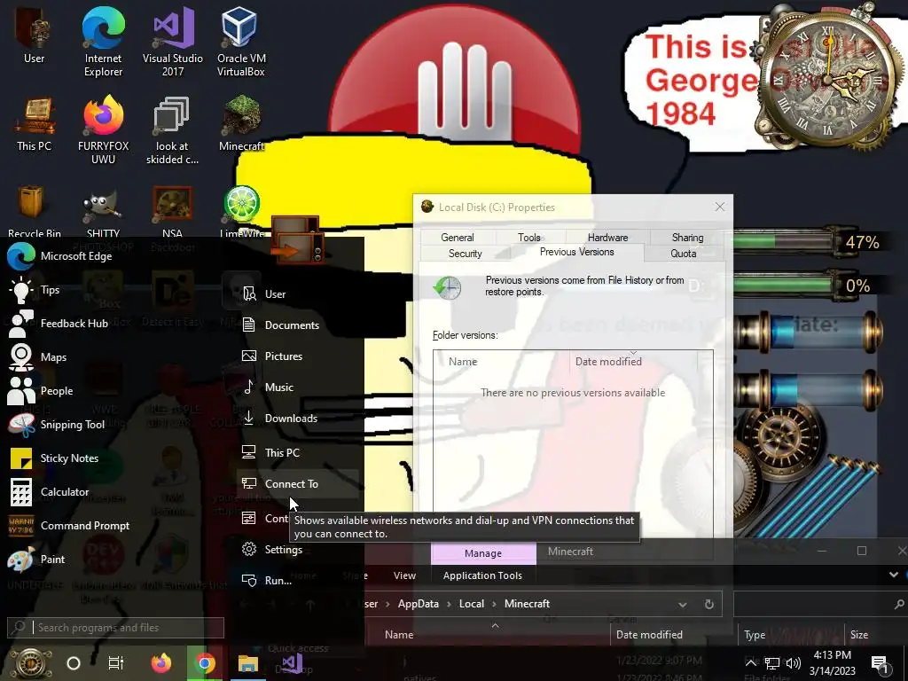Click Type column header in Explorer
This screenshot has height=681, width=908.
790,635
